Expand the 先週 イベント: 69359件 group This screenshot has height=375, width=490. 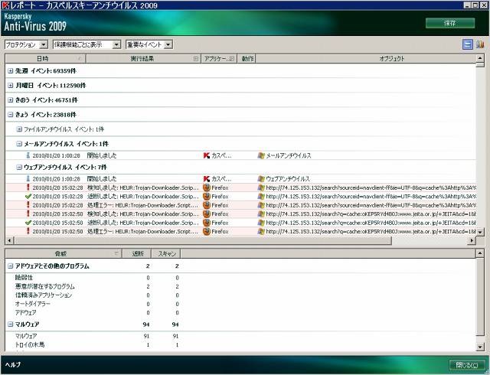pos(10,71)
